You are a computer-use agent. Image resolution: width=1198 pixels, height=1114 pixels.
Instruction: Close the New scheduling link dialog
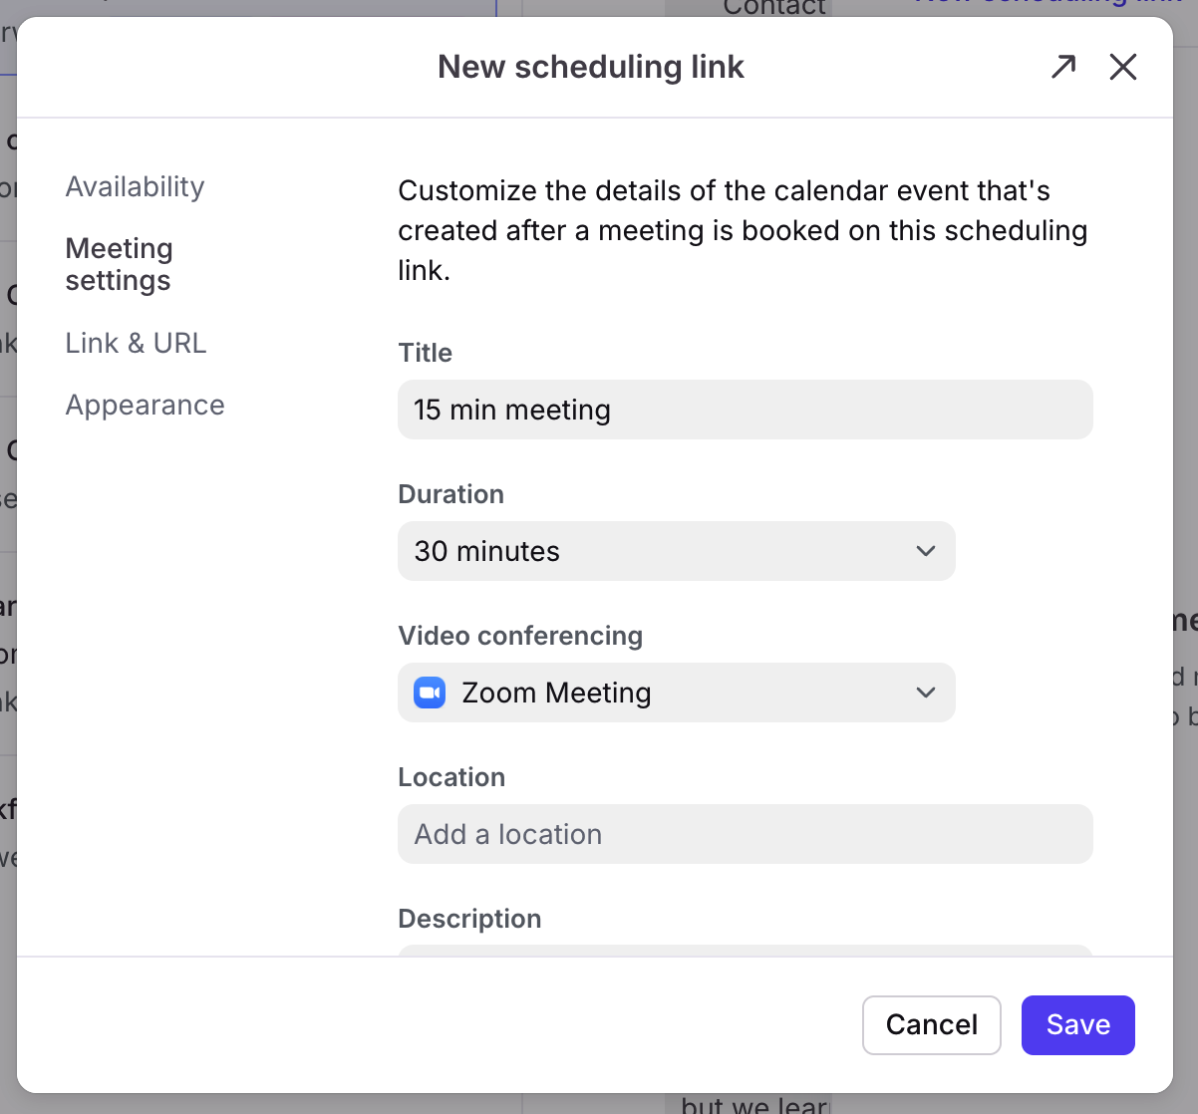coord(1123,67)
